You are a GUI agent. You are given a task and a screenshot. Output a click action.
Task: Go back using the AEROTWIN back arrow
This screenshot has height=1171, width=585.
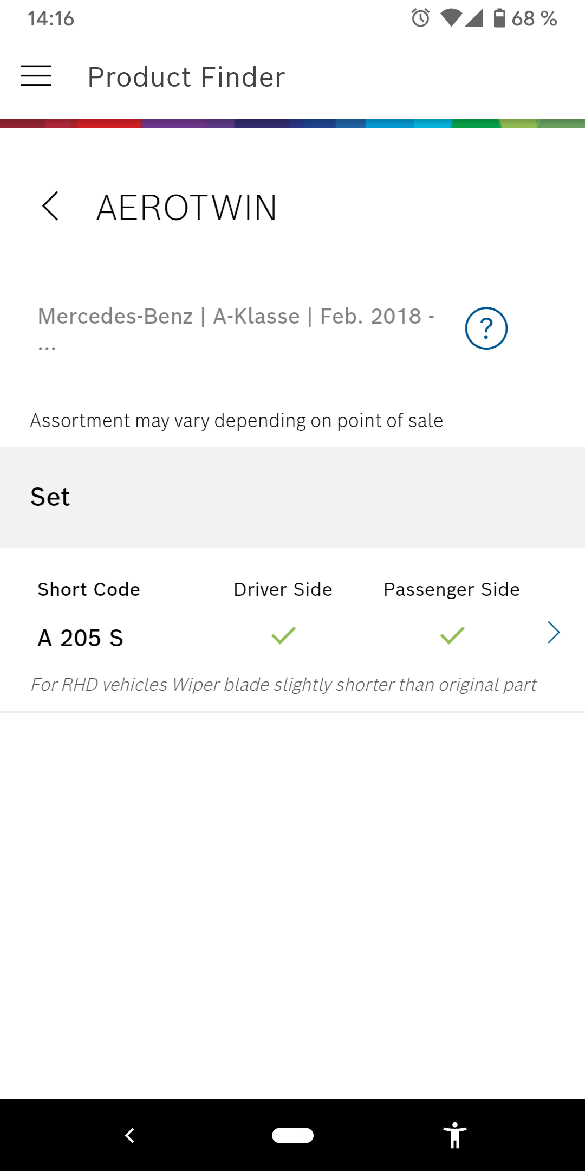[50, 207]
